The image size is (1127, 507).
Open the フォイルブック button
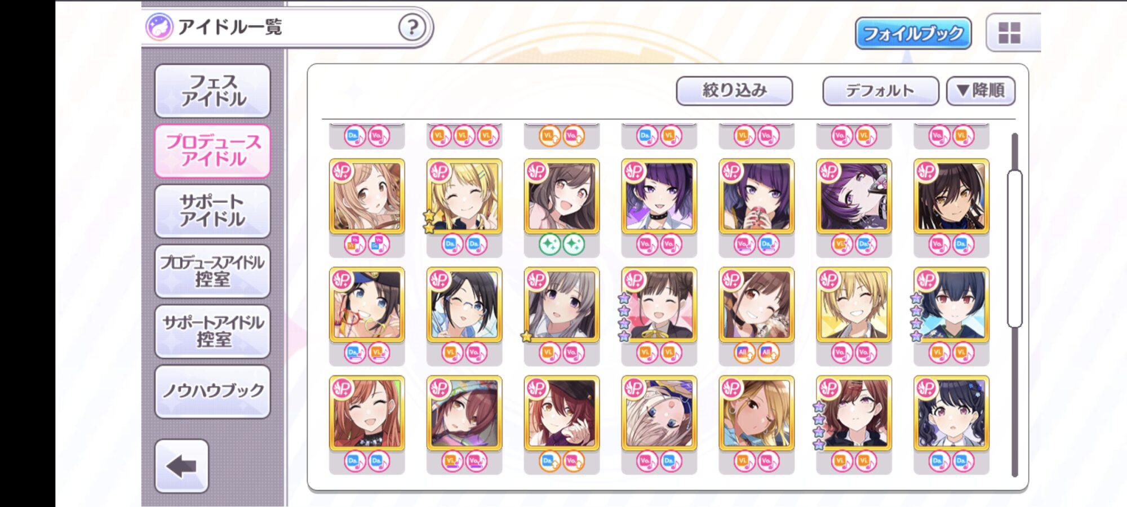pyautogui.click(x=913, y=33)
